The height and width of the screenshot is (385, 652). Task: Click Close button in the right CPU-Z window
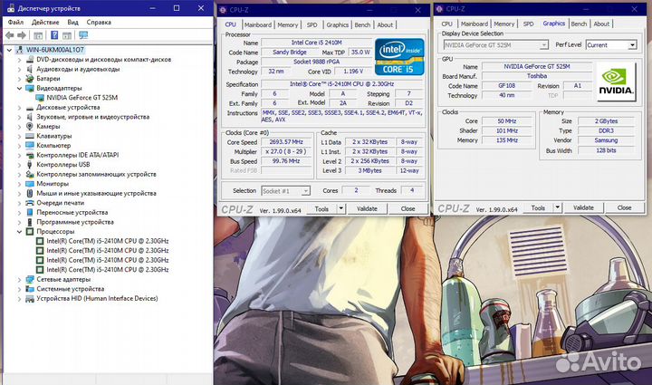pos(624,207)
